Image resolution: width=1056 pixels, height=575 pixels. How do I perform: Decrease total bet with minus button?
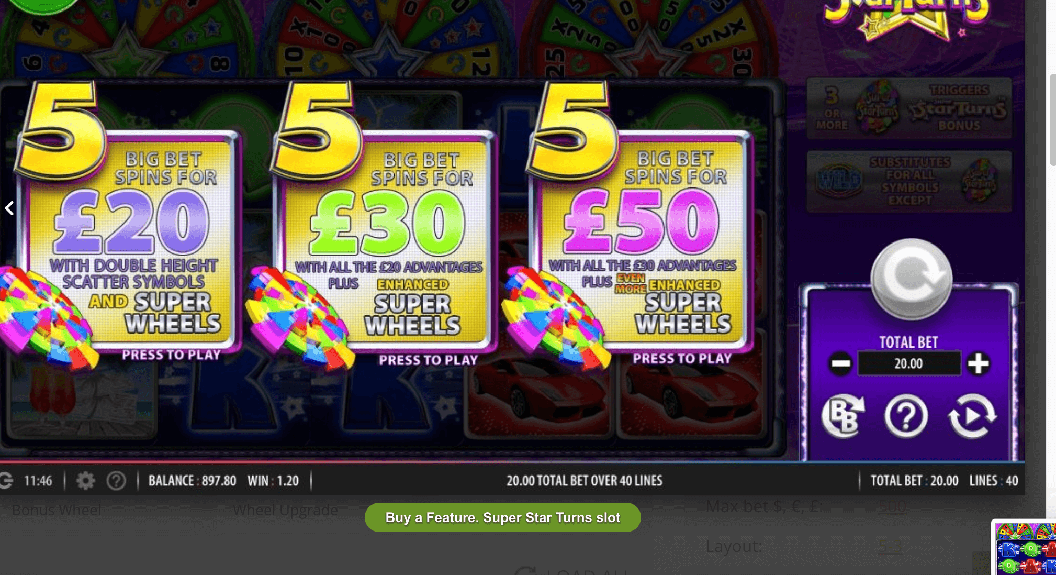click(x=841, y=363)
